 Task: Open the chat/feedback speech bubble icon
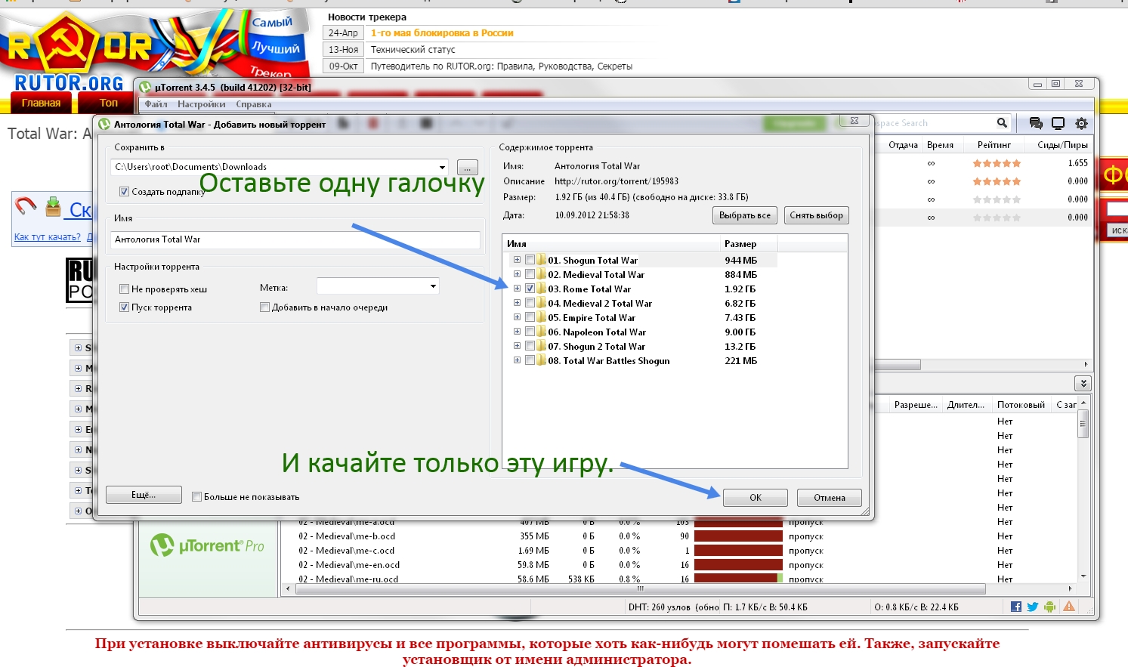[x=1034, y=122]
